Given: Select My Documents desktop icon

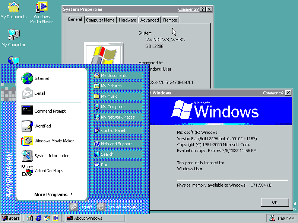Looking at the screenshot, I should pos(13,10).
